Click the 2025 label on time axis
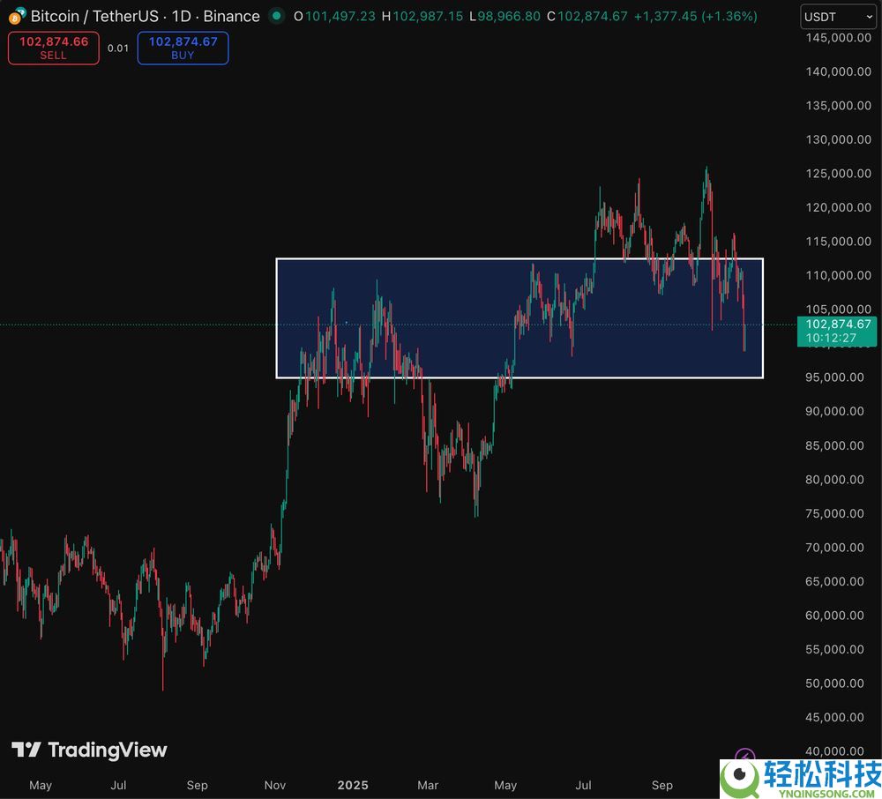Image resolution: width=882 pixels, height=799 pixels. [353, 786]
